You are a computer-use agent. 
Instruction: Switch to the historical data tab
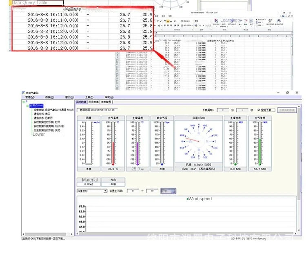[x=93, y=102]
